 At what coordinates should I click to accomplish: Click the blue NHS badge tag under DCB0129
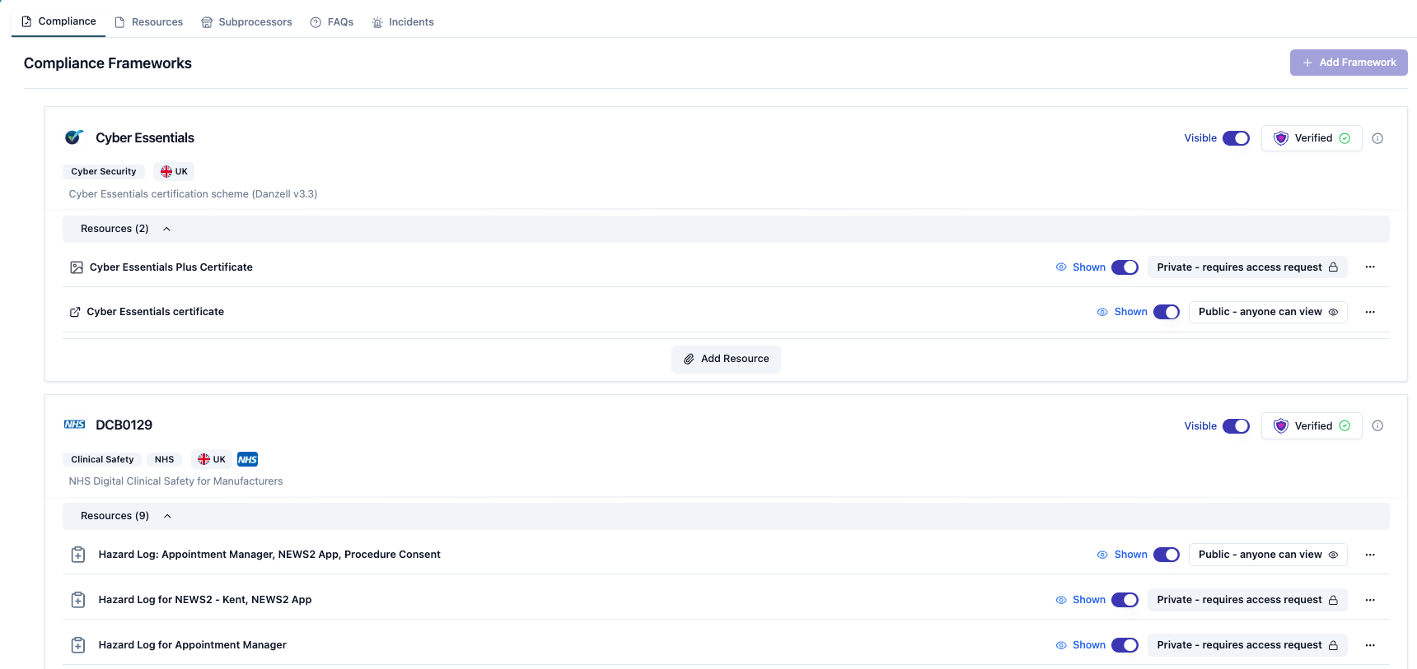coord(247,459)
